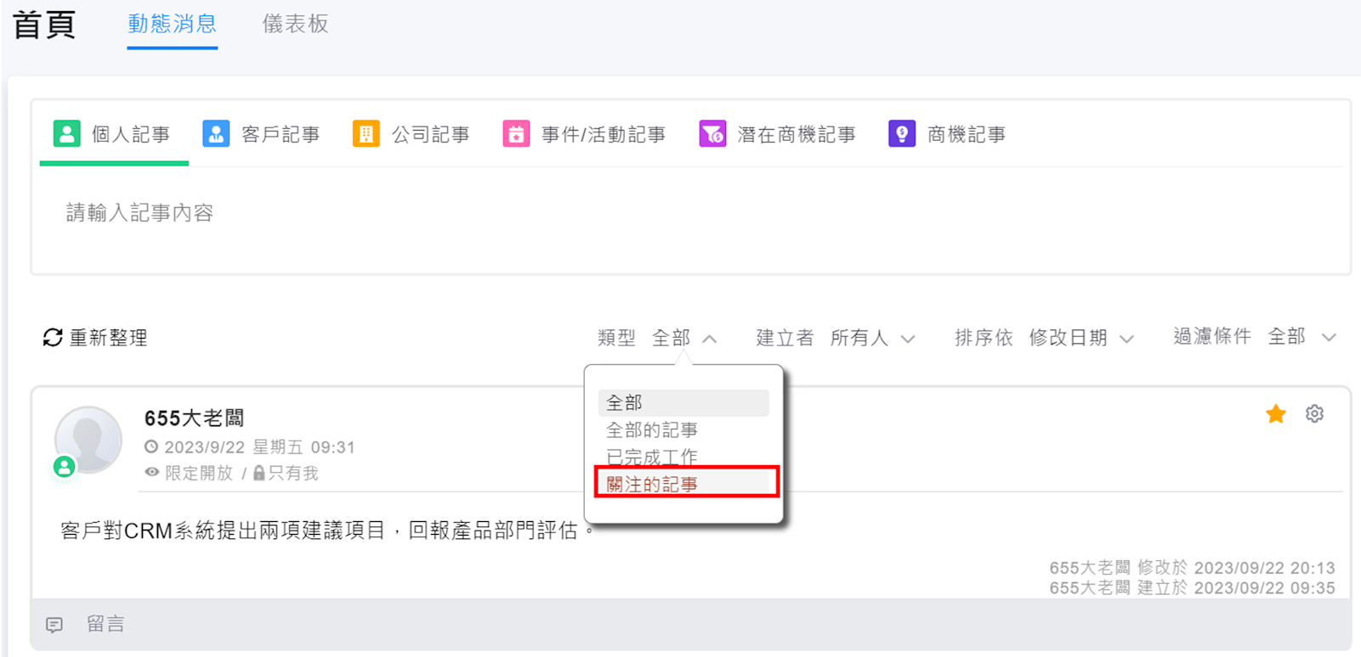This screenshot has height=657, width=1361.
Task: Select 關注的記事 from the type menu
Action: tap(652, 485)
